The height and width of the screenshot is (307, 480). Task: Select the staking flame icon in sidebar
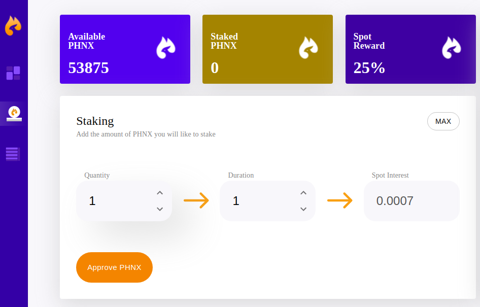14,114
